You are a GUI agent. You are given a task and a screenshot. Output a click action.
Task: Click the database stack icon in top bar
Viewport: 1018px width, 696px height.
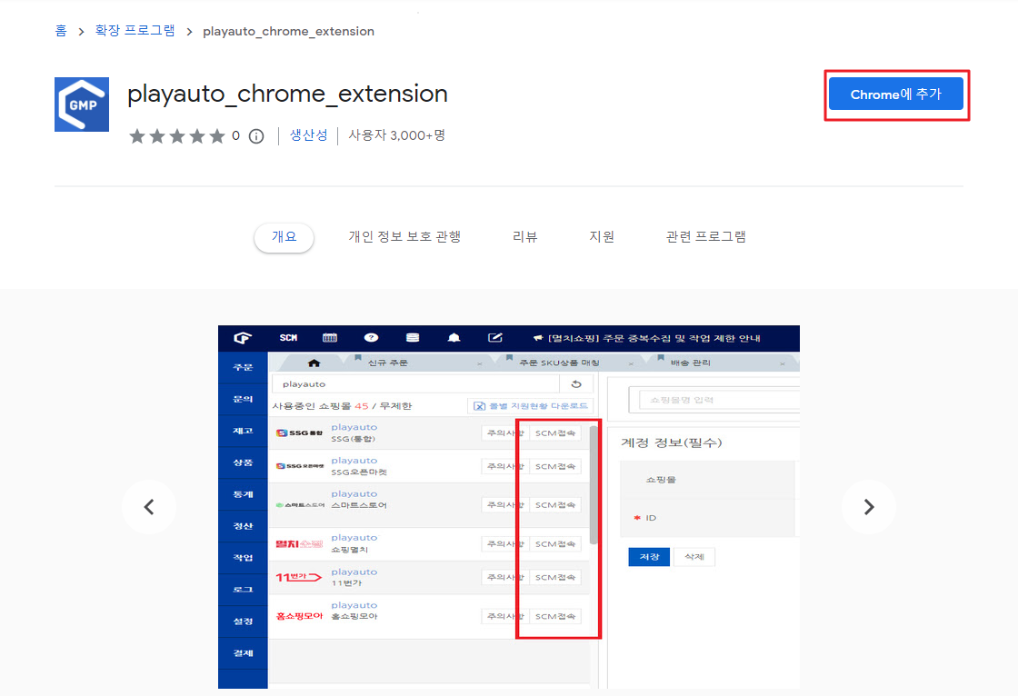coord(413,338)
